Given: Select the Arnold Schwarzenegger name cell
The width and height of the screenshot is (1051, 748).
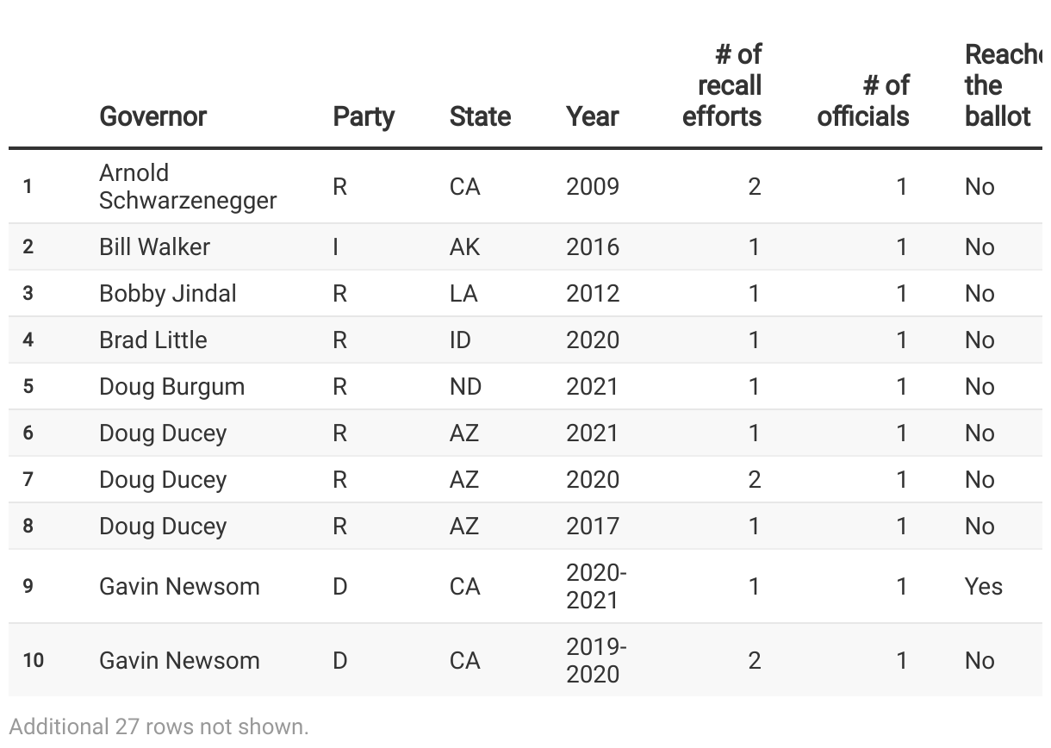Looking at the screenshot, I should 187,186.
